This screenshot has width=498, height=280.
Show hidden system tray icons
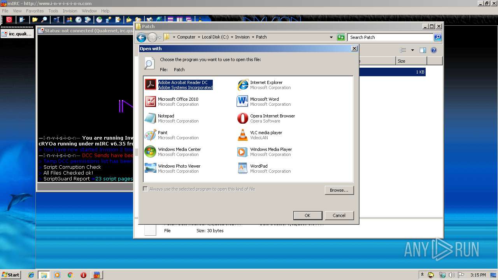tap(422, 275)
